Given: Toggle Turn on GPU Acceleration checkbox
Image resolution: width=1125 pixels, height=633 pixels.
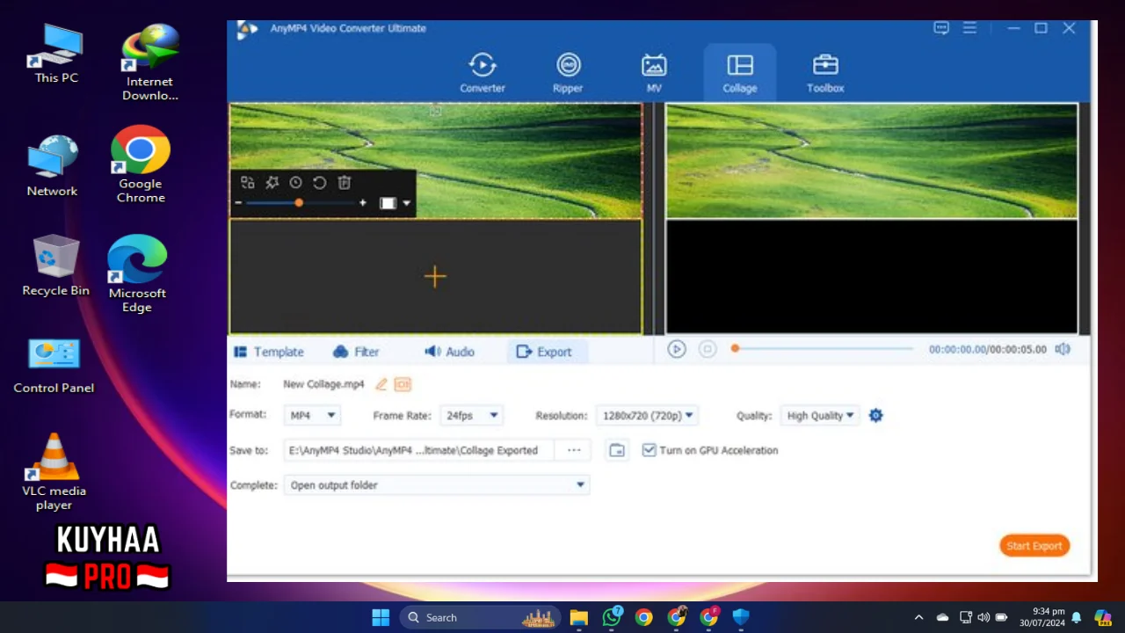Looking at the screenshot, I should (x=649, y=450).
